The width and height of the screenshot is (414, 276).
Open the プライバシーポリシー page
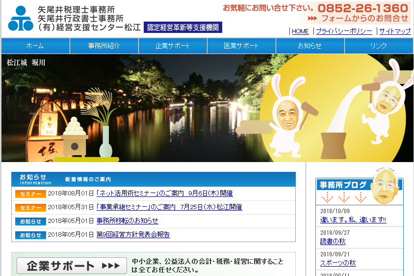[344, 31]
